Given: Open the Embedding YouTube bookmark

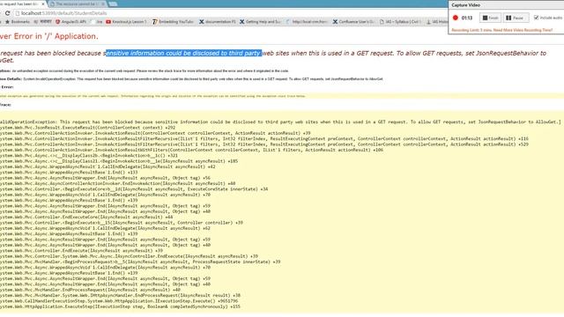Looking at the screenshot, I should coord(173,22).
